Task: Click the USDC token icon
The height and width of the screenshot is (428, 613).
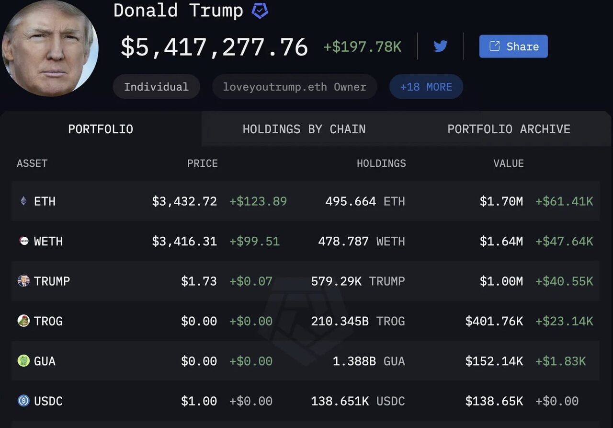Action: [x=23, y=401]
